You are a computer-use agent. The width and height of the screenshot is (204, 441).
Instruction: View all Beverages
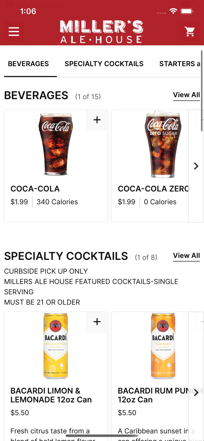click(x=186, y=95)
